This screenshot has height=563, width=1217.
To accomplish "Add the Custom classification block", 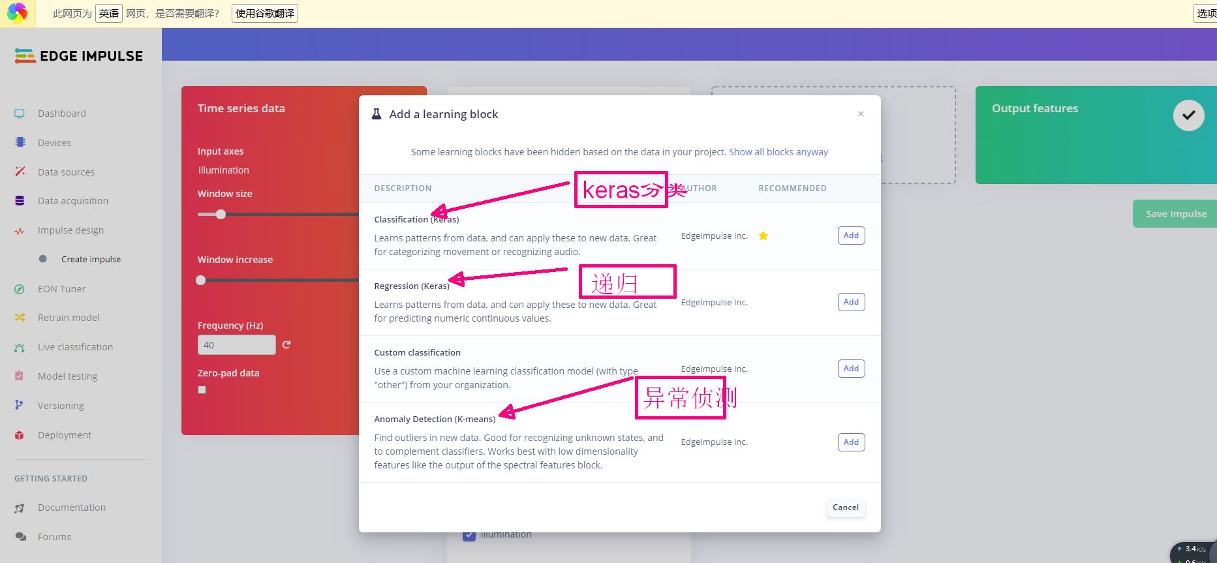I will (x=851, y=369).
